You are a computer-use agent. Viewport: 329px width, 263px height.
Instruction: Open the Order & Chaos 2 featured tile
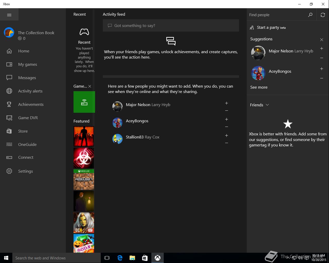click(84, 223)
